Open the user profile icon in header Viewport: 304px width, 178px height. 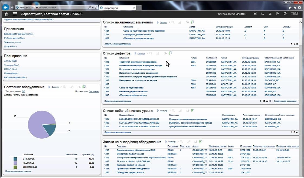(x=270, y=14)
